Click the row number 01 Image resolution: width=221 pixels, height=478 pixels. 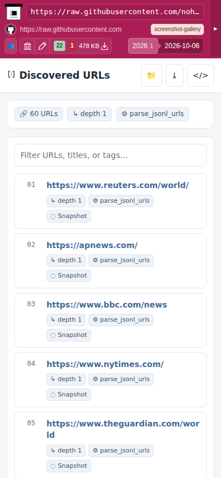(x=31, y=185)
